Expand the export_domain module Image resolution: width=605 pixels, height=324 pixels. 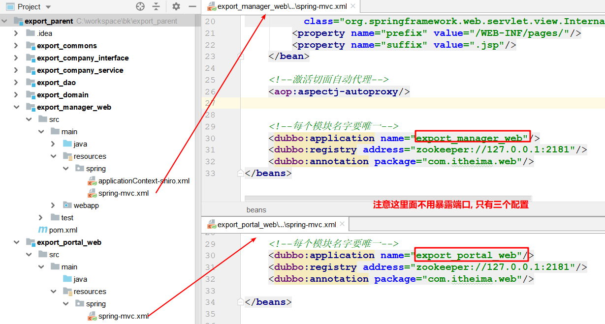(17, 95)
